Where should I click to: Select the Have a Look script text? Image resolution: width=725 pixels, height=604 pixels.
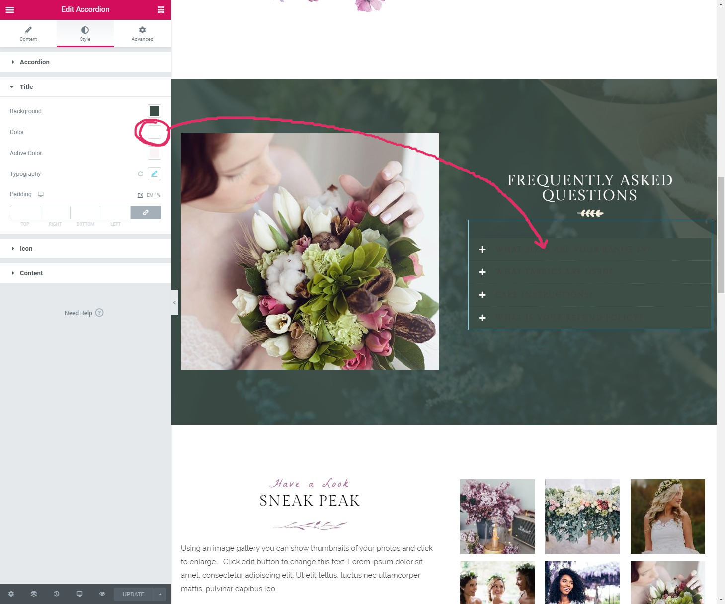point(310,483)
